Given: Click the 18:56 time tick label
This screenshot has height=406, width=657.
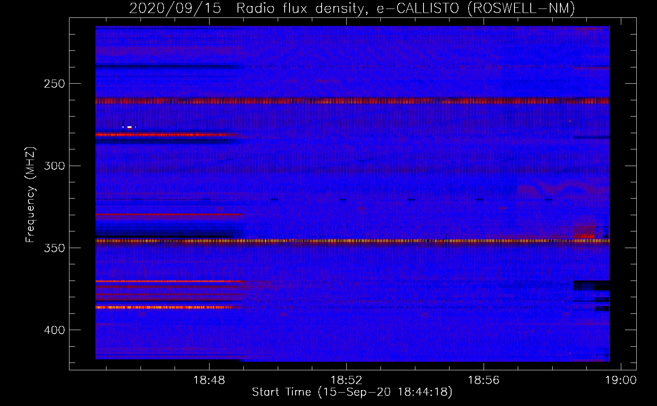Looking at the screenshot, I should 484,380.
